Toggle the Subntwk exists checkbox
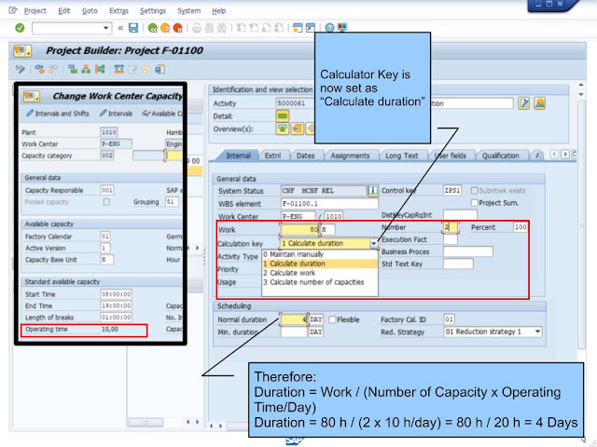The width and height of the screenshot is (597, 447). point(475,190)
